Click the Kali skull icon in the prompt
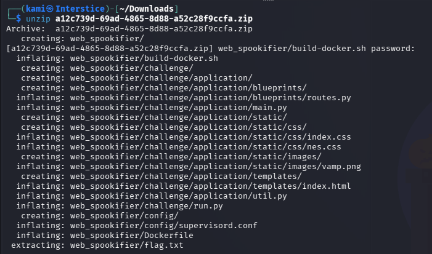Viewport: 432px width, 254px height. pyautogui.click(x=49, y=9)
